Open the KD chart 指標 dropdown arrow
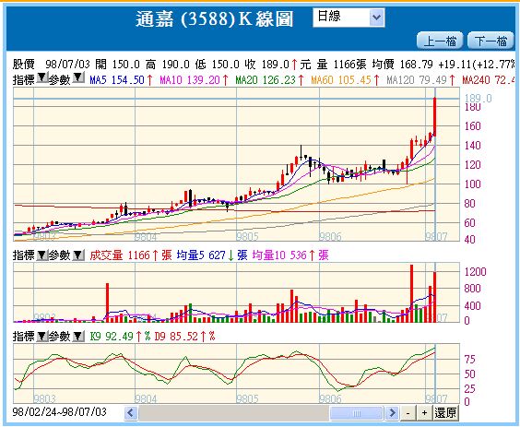 click(41, 337)
